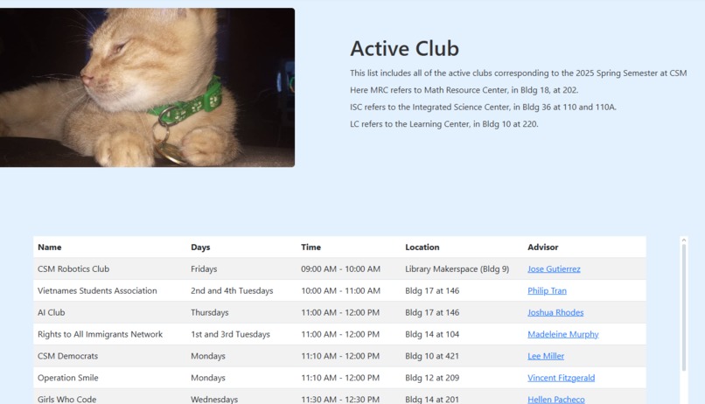The image size is (705, 404).
Task: Click Bldg 17 at 146 in AI Club row
Action: coord(432,312)
